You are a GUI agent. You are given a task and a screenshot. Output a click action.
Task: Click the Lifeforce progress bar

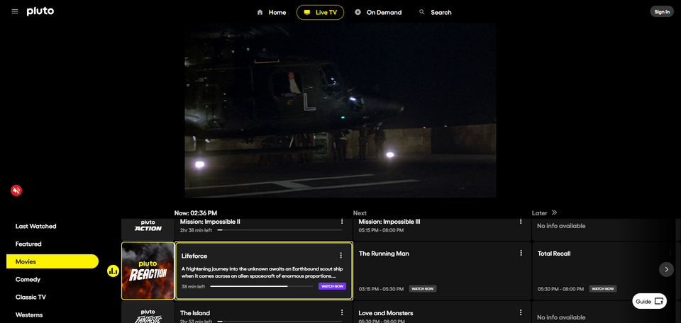click(262, 286)
